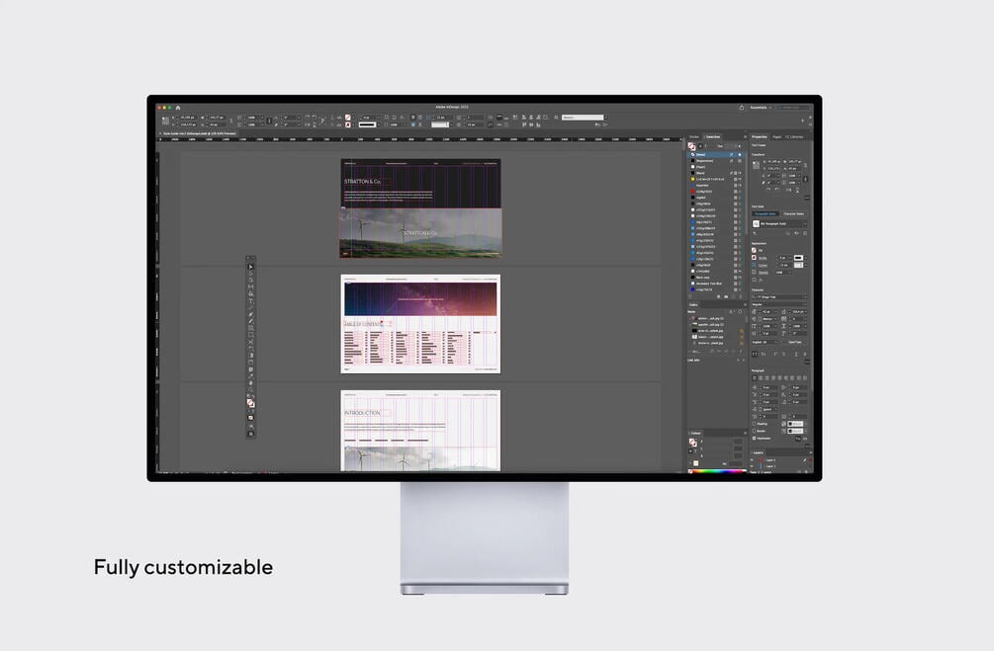Select the [Paper] swatch row

tap(715, 167)
